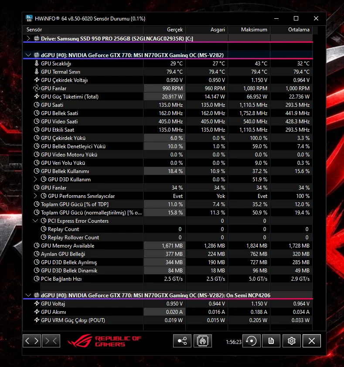
Task: Click thermometer icon of GPU Termal Sınırı
Action: coord(37,71)
